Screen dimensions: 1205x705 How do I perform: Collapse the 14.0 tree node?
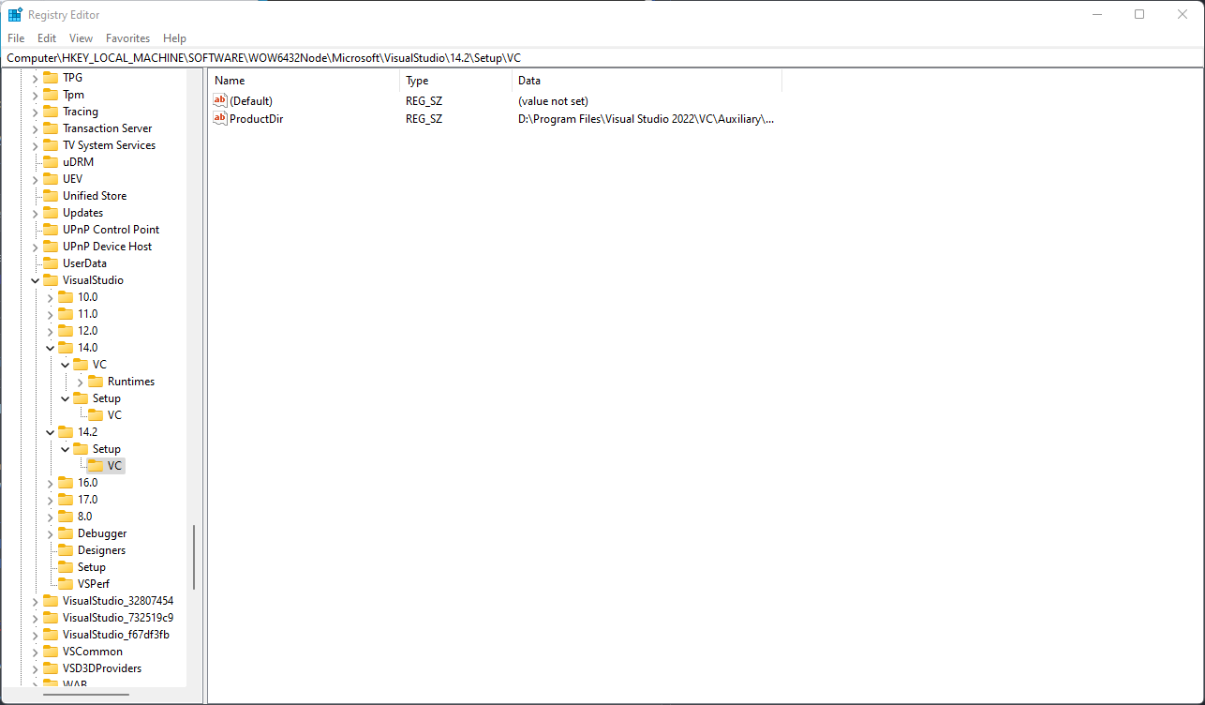50,347
